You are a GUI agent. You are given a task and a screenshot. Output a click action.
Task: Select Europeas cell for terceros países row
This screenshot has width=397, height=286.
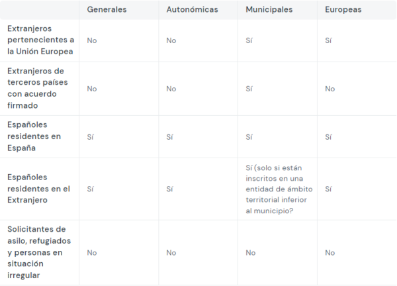point(330,89)
